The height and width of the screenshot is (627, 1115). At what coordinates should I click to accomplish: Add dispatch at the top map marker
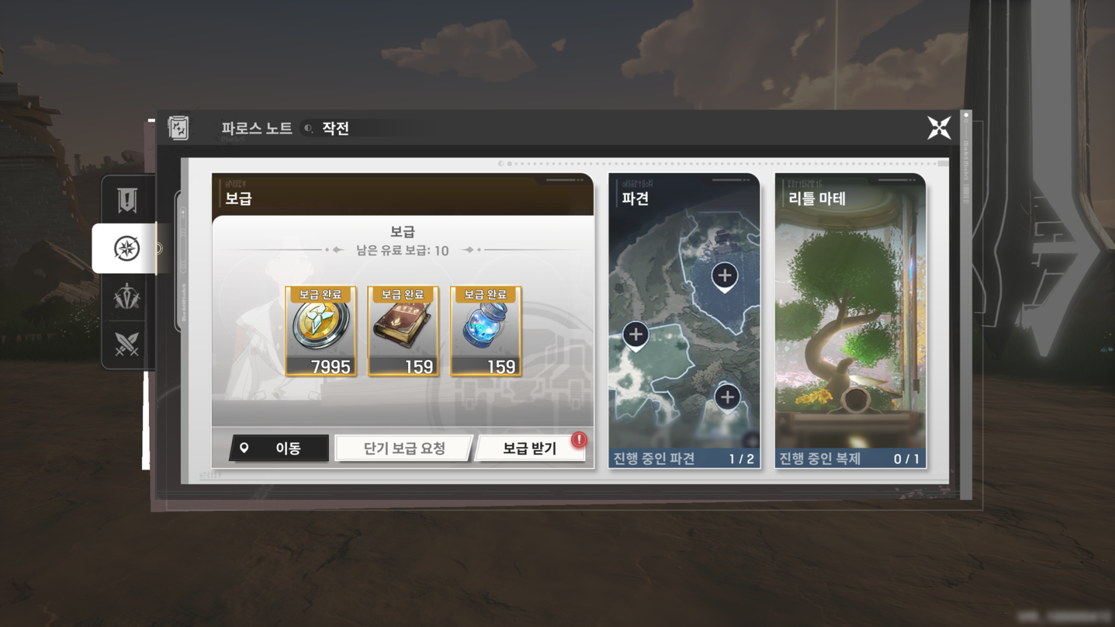(x=724, y=276)
